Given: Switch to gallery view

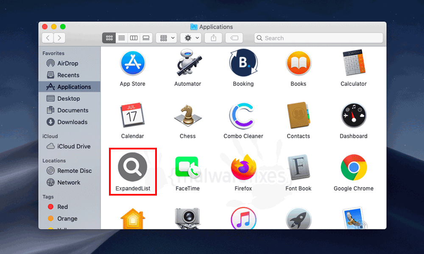Looking at the screenshot, I should [146, 38].
